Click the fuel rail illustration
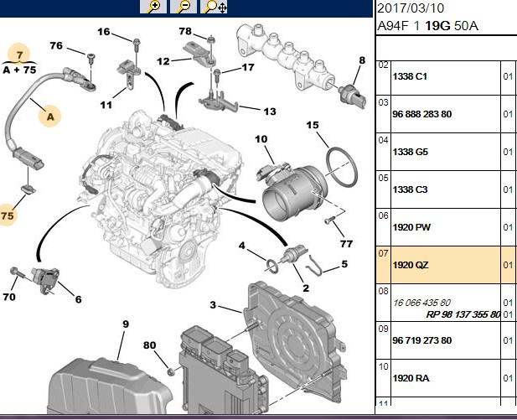This screenshot has width=517, height=420. tap(286, 57)
